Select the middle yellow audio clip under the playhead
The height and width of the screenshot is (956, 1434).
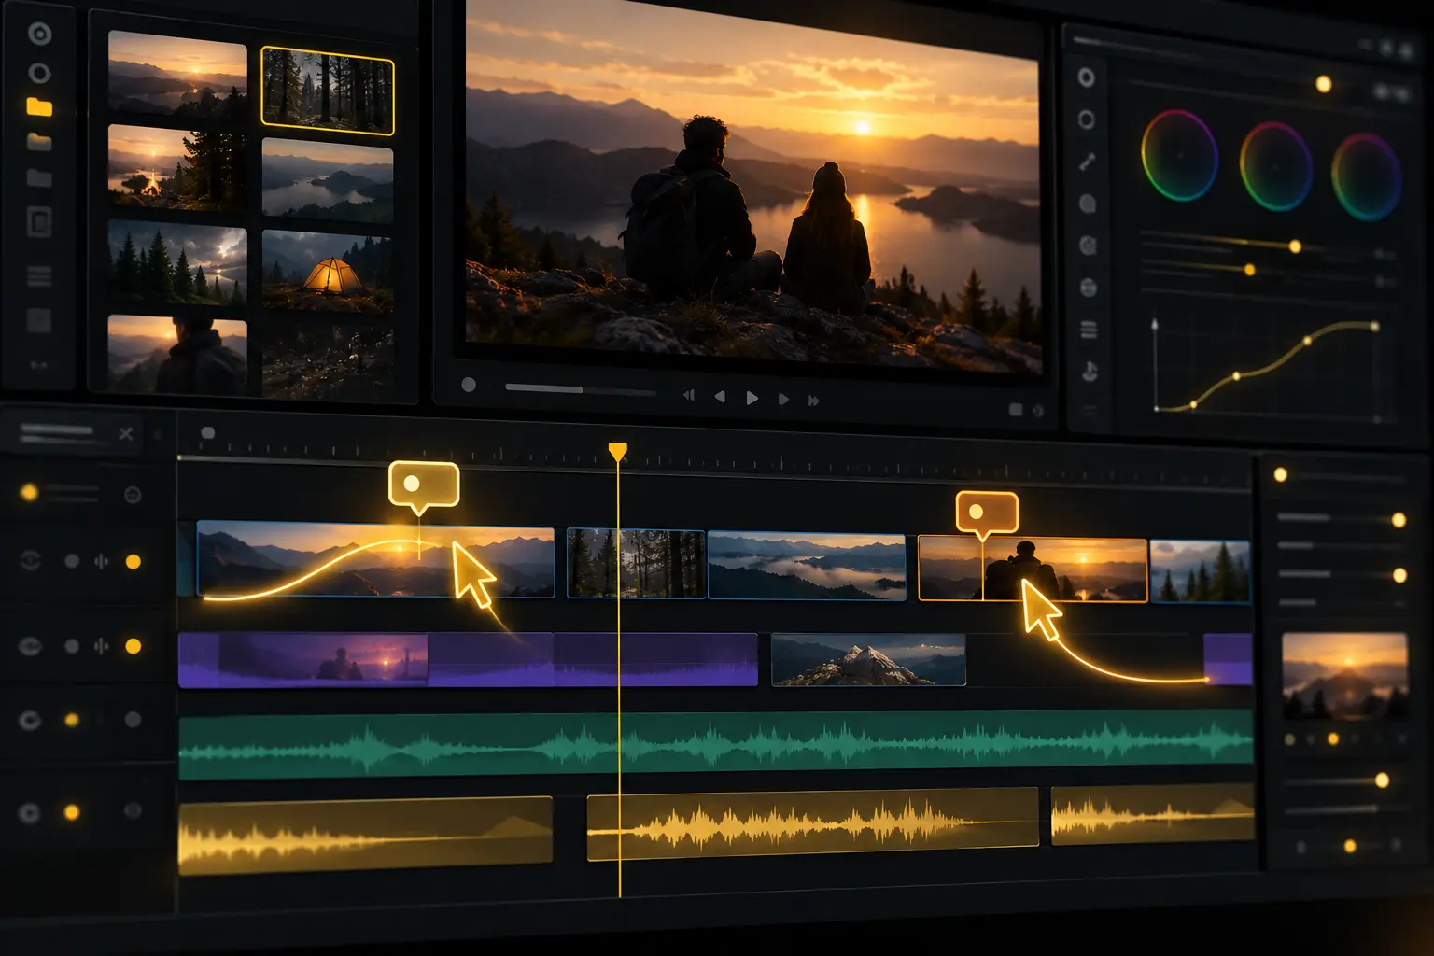click(812, 823)
